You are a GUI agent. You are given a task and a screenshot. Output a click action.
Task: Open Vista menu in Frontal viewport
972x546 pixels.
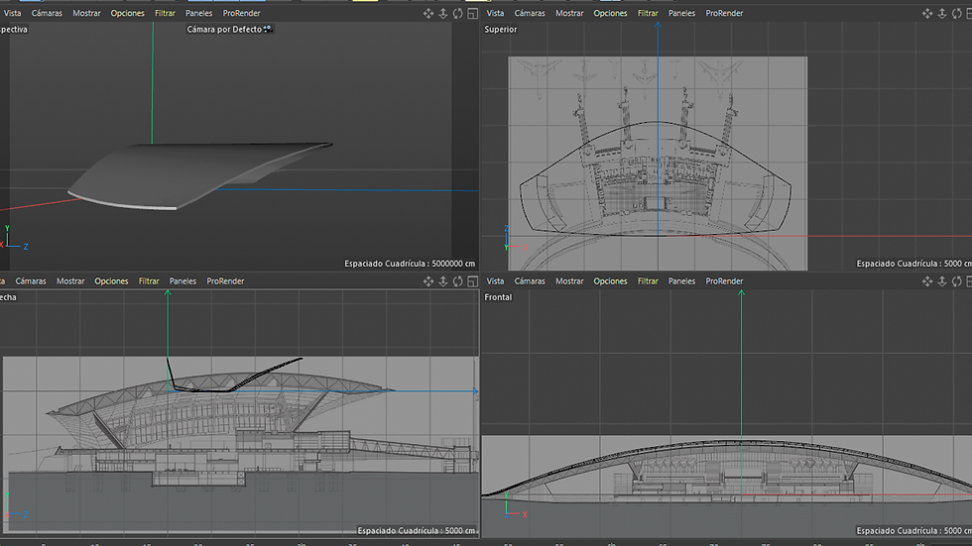[x=495, y=281]
